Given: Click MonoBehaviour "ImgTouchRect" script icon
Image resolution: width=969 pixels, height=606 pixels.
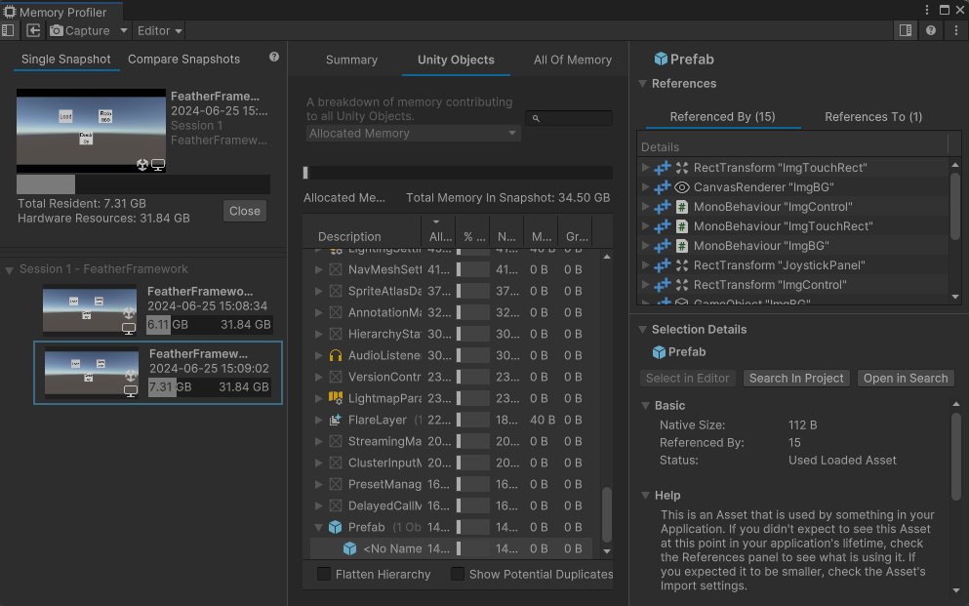Looking at the screenshot, I should click(682, 226).
